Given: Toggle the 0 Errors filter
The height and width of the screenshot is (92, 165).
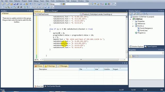Looking at the screenshot, I should (39, 66).
